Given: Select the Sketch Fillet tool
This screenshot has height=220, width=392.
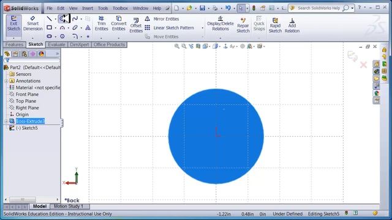Looking at the screenshot, I should click(x=75, y=37).
